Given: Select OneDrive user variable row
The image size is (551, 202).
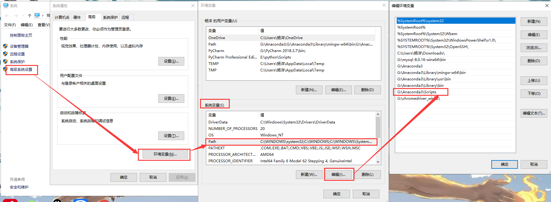Looking at the screenshot, I should point(291,38).
